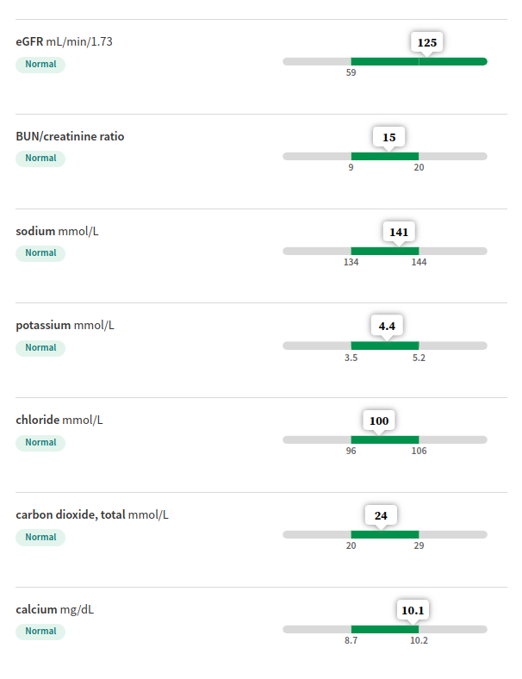This screenshot has width=522, height=679.
Task: Click the sodium mmol/L label
Action: [57, 231]
